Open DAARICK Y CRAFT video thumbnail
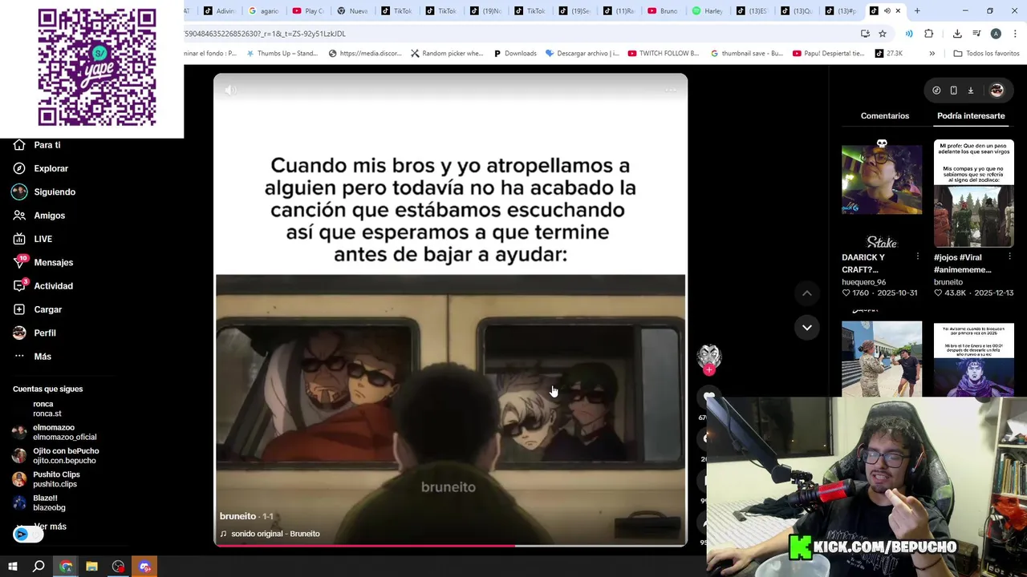This screenshot has height=577, width=1027. [x=882, y=193]
